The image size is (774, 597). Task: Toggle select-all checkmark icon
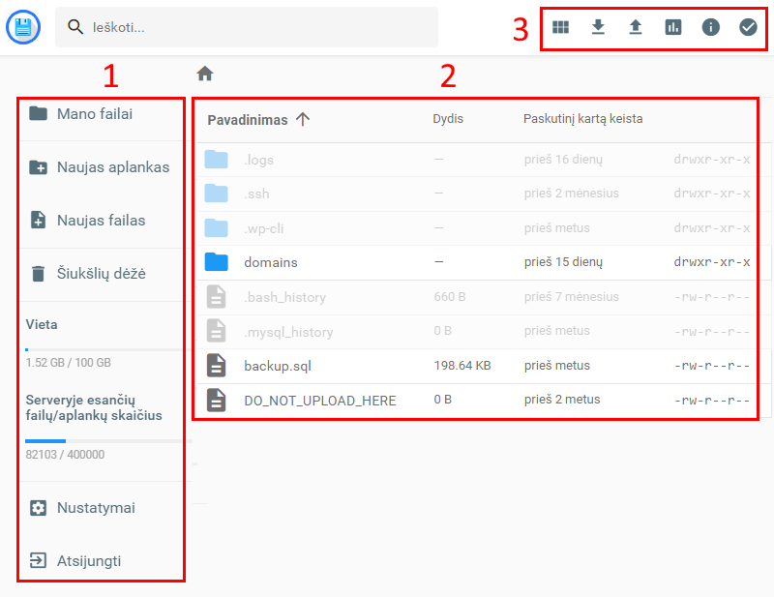pos(748,27)
